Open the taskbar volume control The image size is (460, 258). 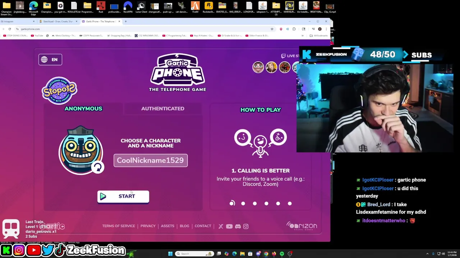(443, 254)
